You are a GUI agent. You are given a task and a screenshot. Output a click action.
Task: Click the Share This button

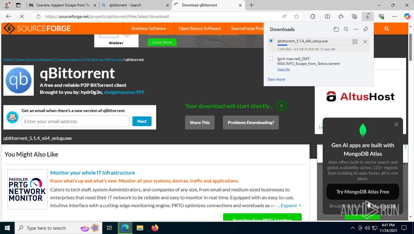[200, 122]
